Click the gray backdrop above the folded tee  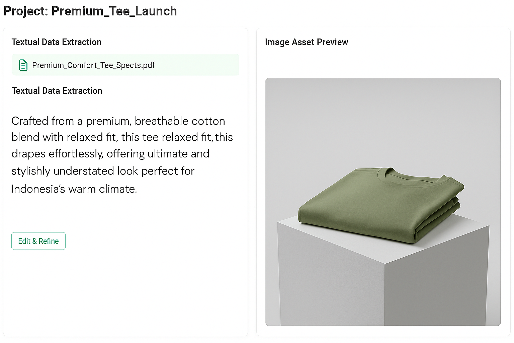point(381,121)
